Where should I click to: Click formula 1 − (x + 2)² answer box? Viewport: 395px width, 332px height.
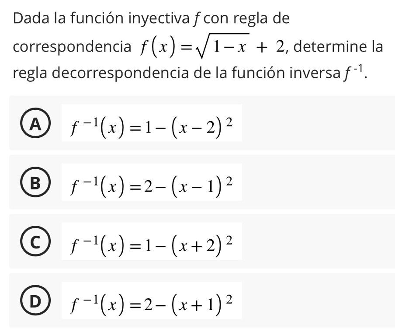pyautogui.click(x=152, y=241)
